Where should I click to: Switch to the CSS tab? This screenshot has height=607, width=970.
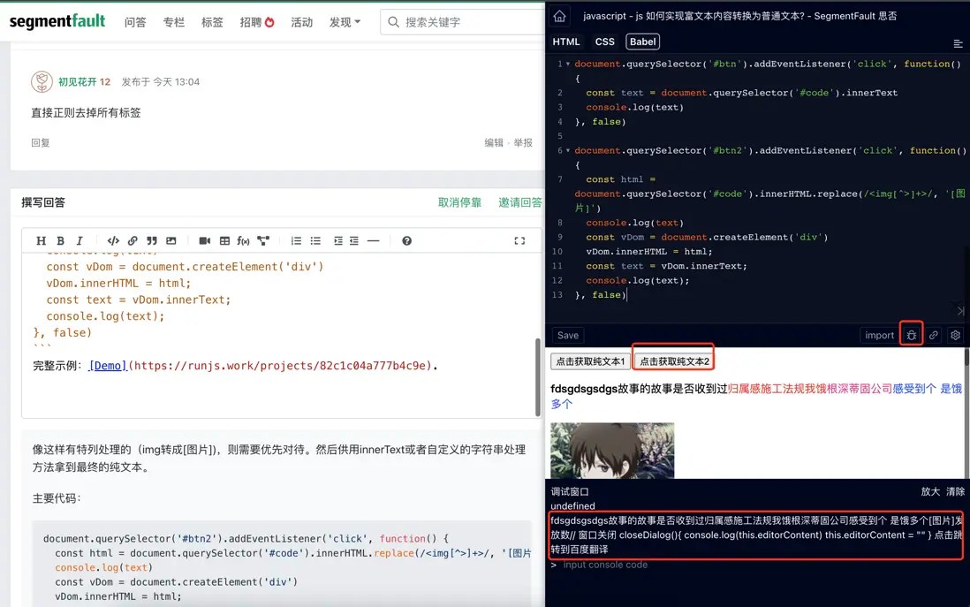pyautogui.click(x=605, y=42)
